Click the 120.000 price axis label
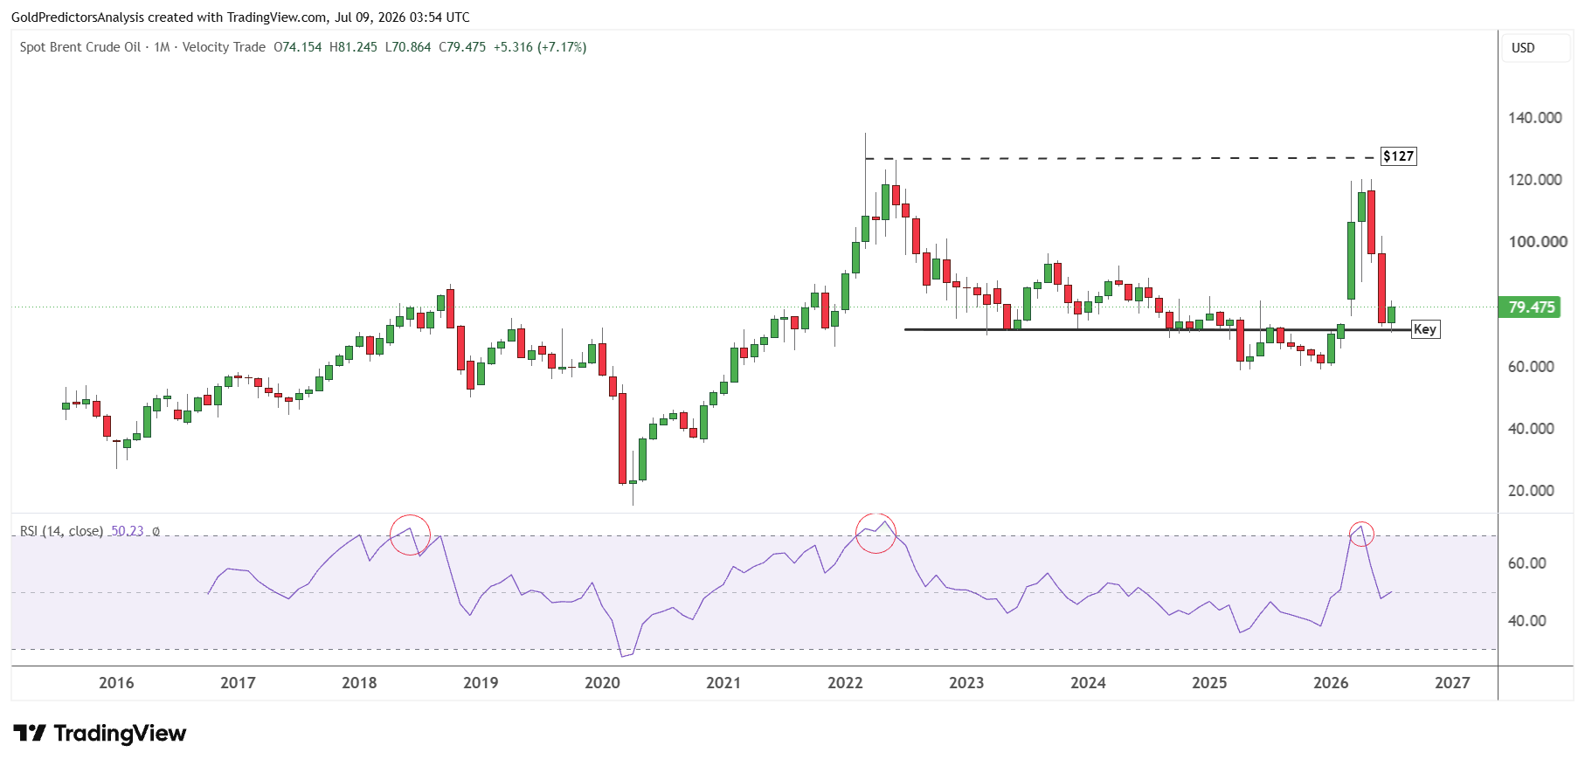The width and height of the screenshot is (1585, 766). click(x=1535, y=180)
